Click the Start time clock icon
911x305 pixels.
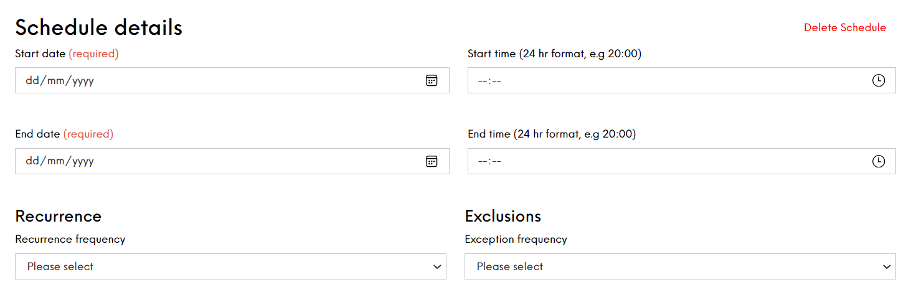tap(878, 80)
